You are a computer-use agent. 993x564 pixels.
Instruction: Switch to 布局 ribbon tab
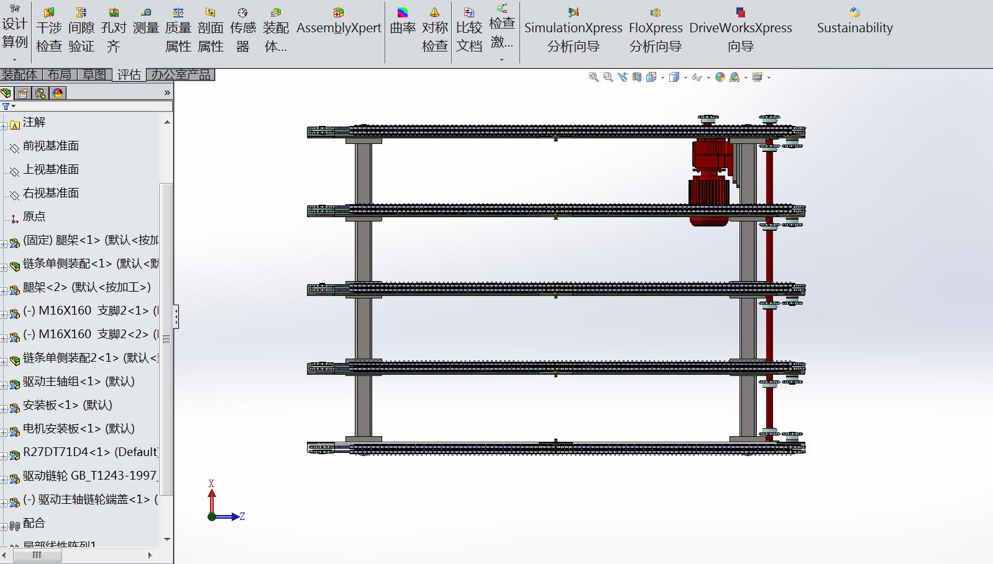59,74
